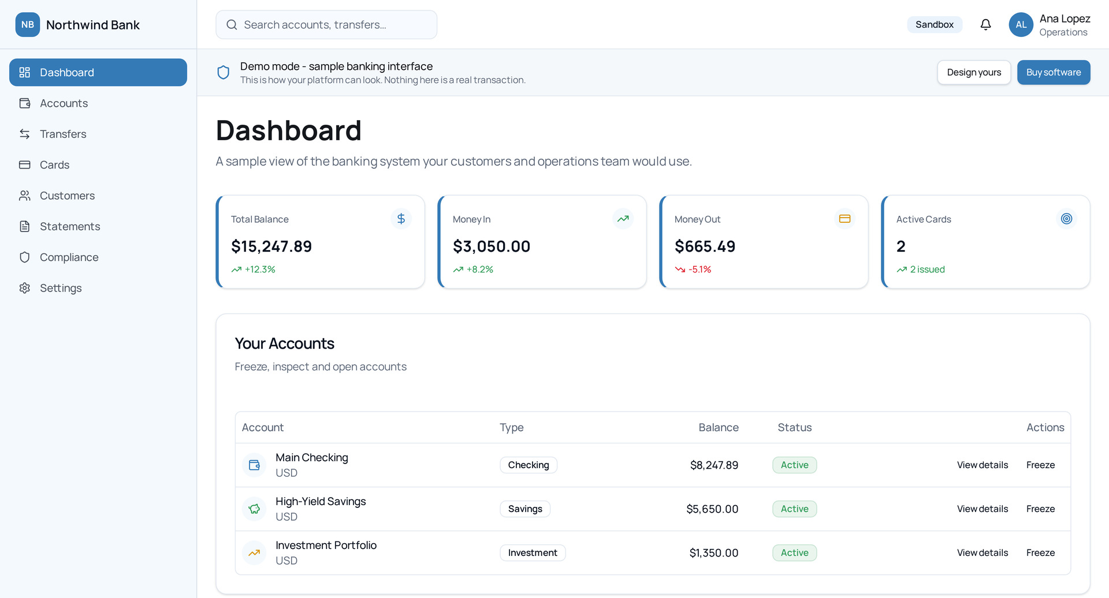The height and width of the screenshot is (598, 1109).
Task: Click the Balance column header
Action: point(719,428)
